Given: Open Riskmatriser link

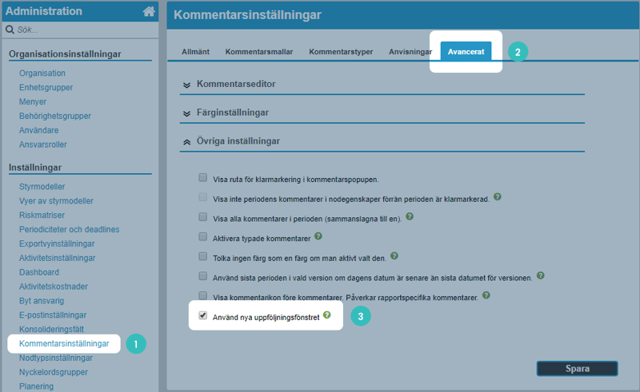Looking at the screenshot, I should [x=42, y=215].
